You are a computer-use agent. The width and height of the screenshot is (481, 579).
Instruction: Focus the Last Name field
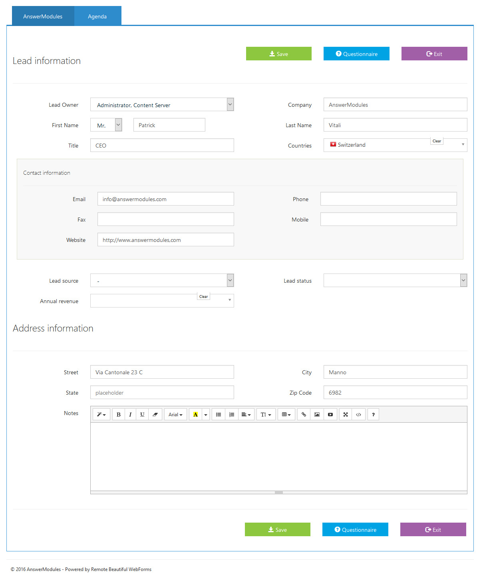click(x=395, y=125)
